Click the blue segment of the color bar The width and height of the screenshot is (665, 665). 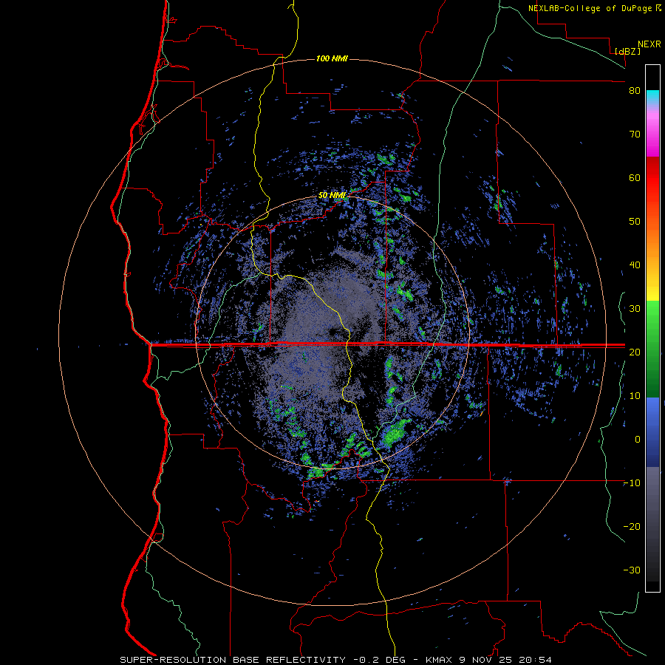(652, 432)
